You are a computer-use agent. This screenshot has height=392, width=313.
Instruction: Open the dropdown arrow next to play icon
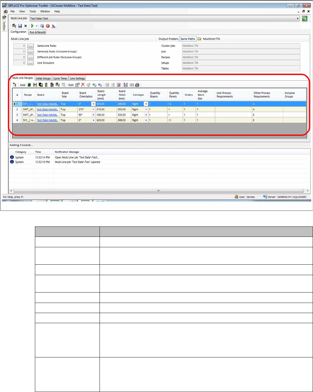36,26
